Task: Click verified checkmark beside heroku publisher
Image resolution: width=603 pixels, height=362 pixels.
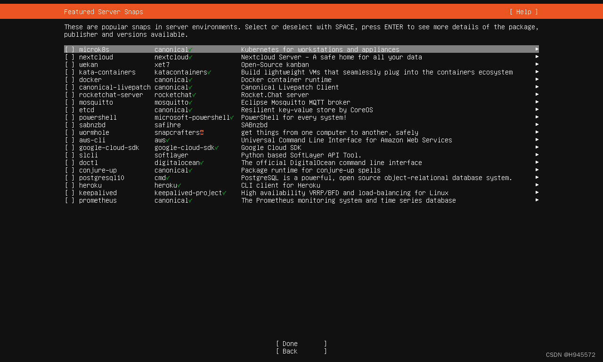Action: click(179, 185)
